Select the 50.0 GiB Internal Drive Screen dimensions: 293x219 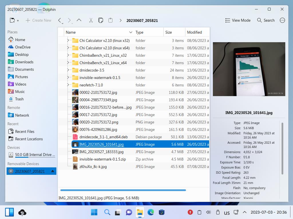point(31,155)
